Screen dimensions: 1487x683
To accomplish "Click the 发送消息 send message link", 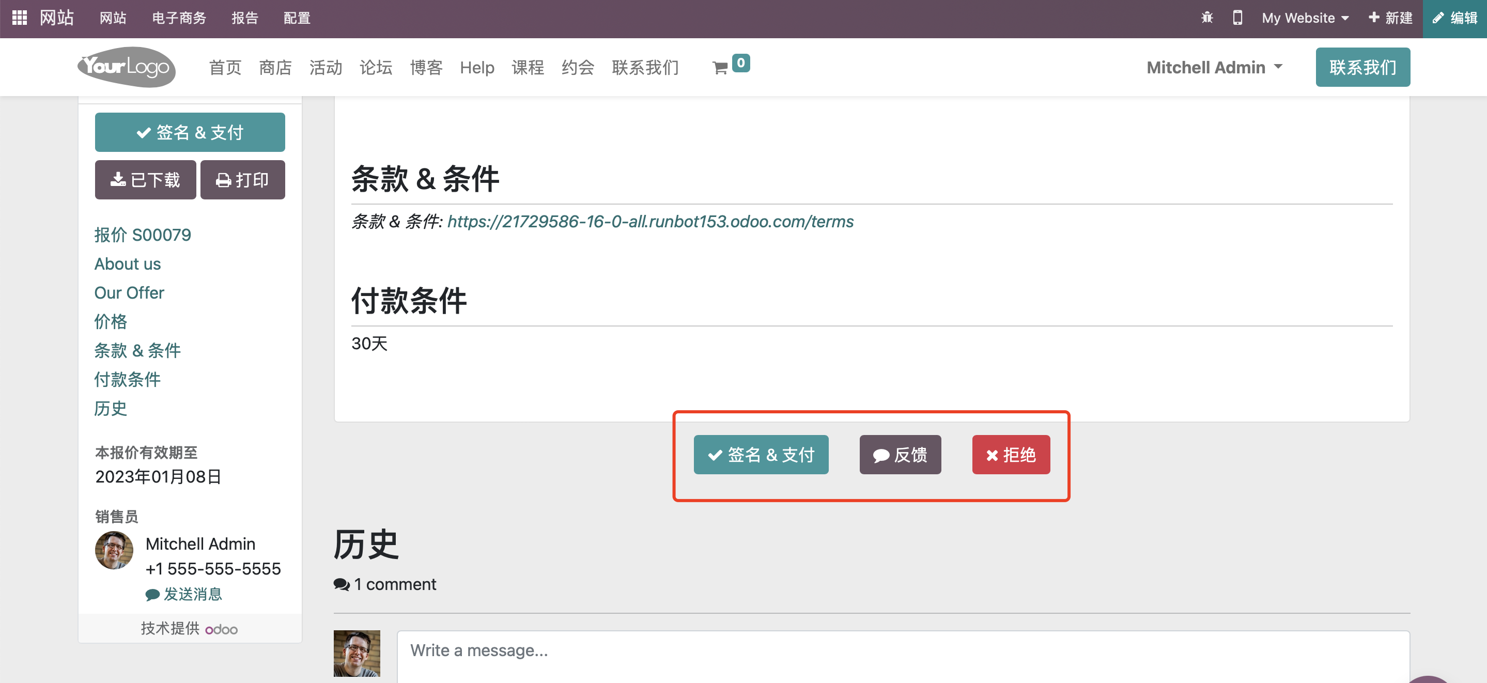I will pyautogui.click(x=184, y=594).
